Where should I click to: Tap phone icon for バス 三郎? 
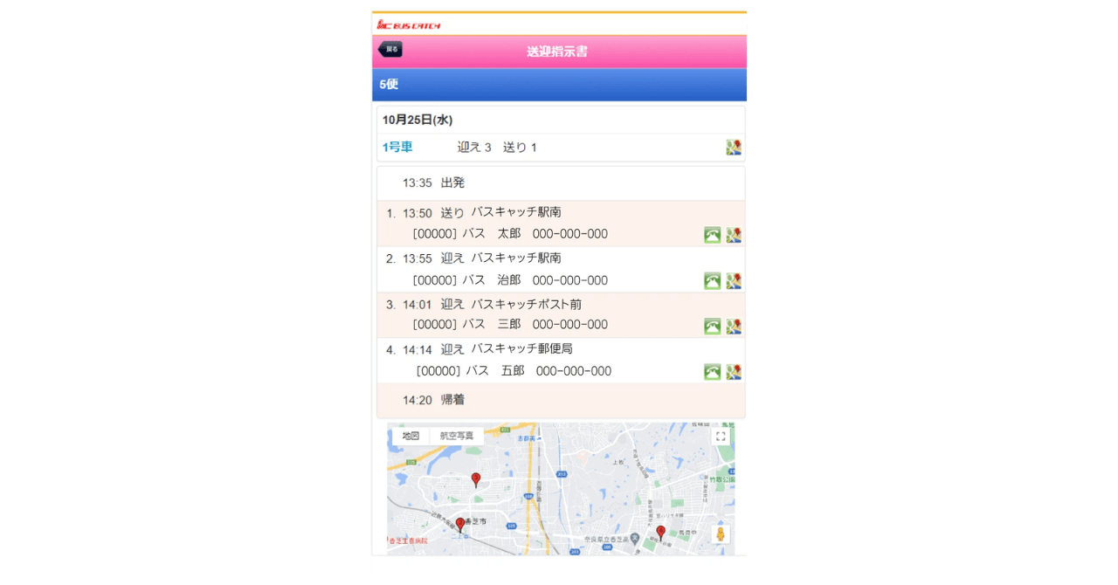pos(713,326)
